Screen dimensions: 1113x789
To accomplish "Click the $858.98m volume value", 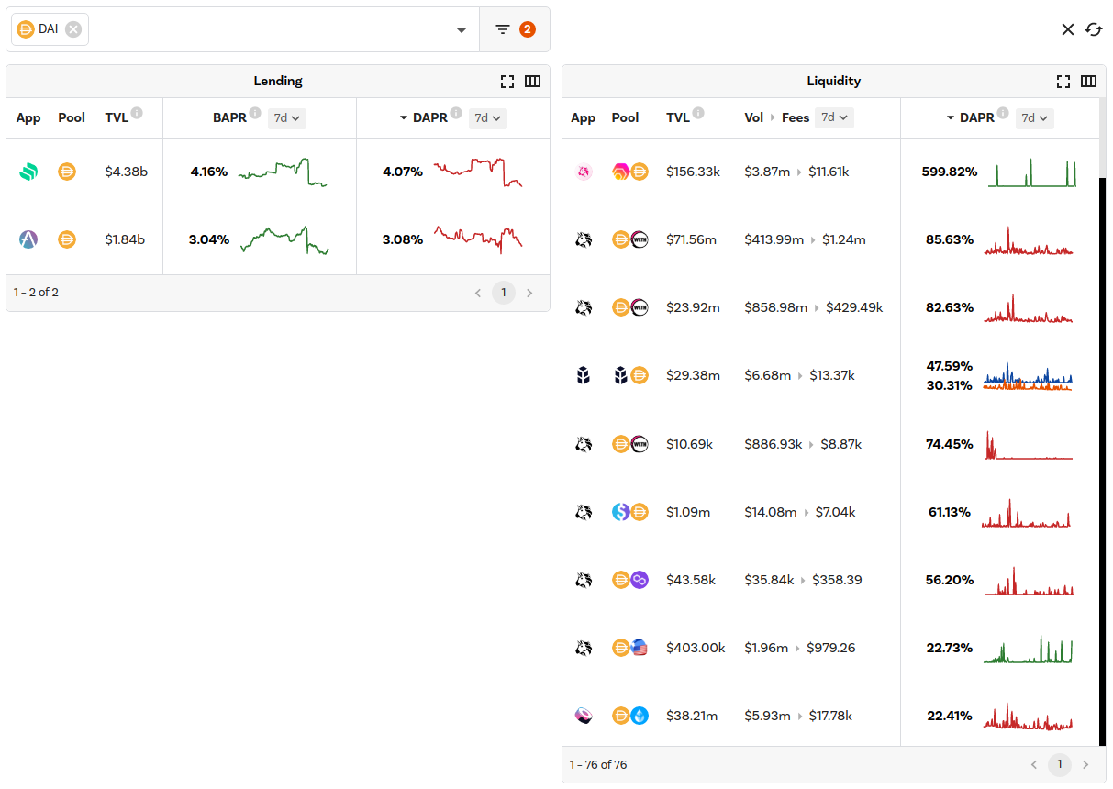I will 776,307.
